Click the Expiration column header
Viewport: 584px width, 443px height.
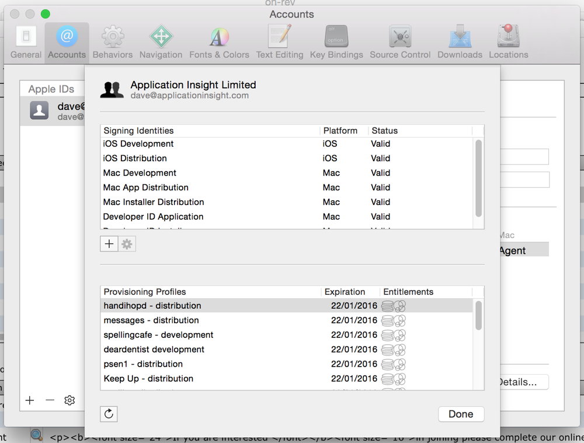pos(345,292)
